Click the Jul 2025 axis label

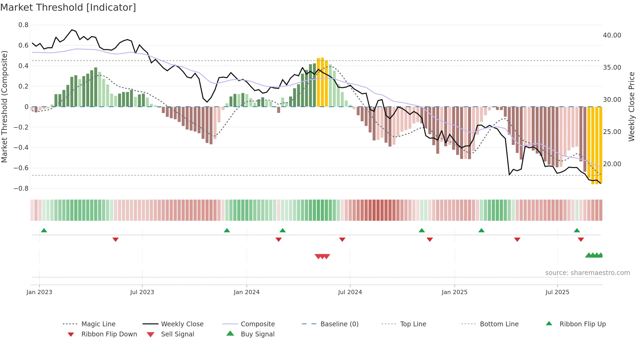(557, 292)
